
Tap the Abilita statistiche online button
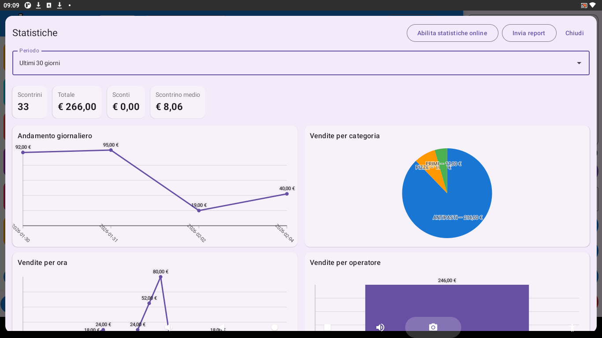(x=452, y=33)
